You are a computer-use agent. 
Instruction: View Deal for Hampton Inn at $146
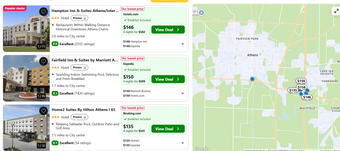[x=168, y=30]
